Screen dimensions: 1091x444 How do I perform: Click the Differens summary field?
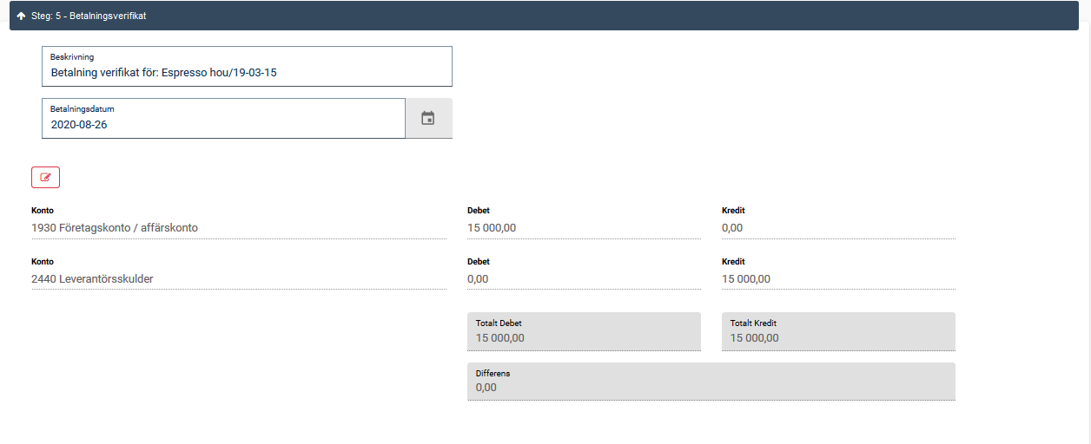click(711, 382)
